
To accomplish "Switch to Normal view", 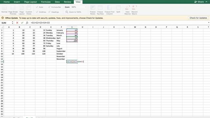I will point(4,10).
